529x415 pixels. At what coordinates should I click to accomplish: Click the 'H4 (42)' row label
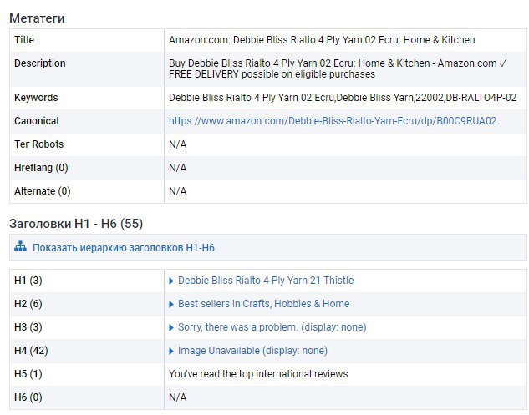coord(31,350)
